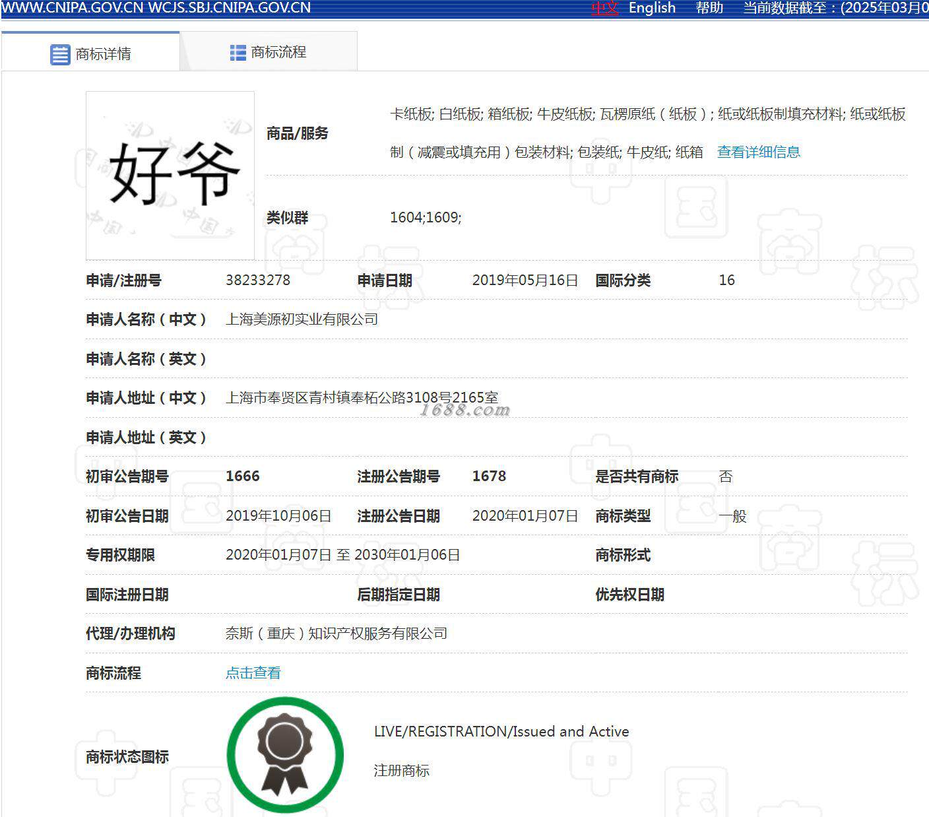Click the 注册商标 status label
Screen dimensions: 929x817
pos(402,770)
